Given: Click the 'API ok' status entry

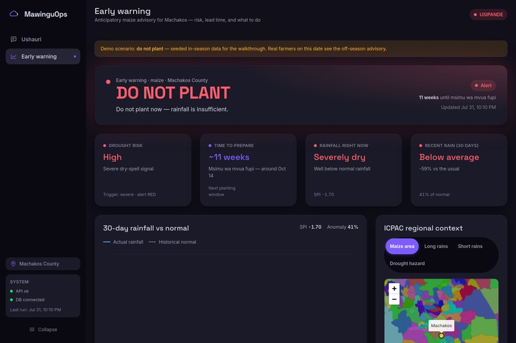Looking at the screenshot, I should (19, 291).
